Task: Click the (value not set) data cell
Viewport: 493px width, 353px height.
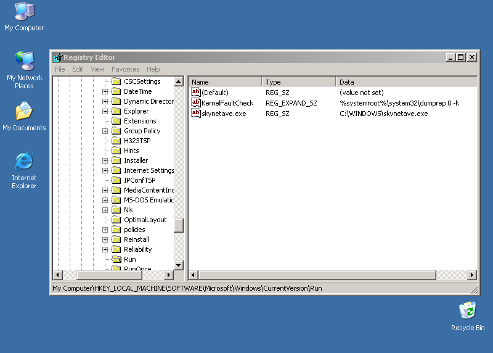Action: tap(362, 93)
